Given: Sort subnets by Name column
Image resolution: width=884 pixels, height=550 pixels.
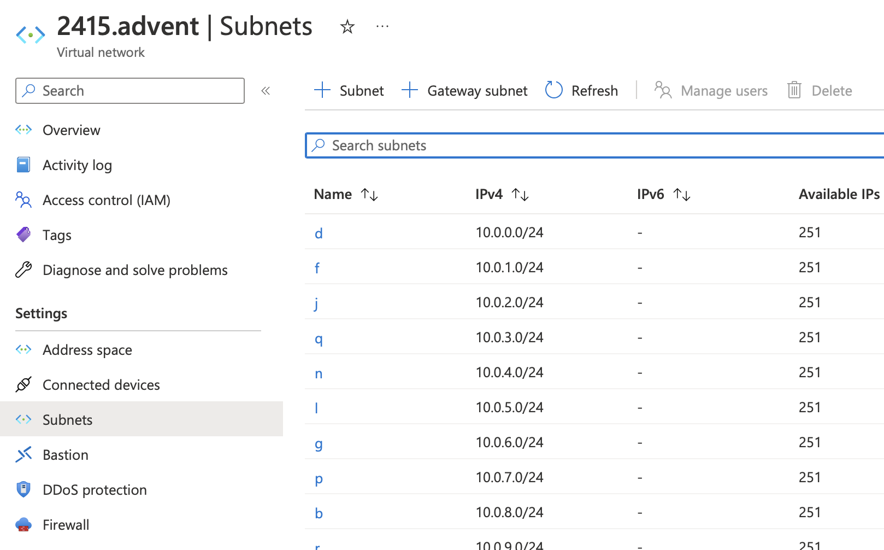Looking at the screenshot, I should pos(369,195).
